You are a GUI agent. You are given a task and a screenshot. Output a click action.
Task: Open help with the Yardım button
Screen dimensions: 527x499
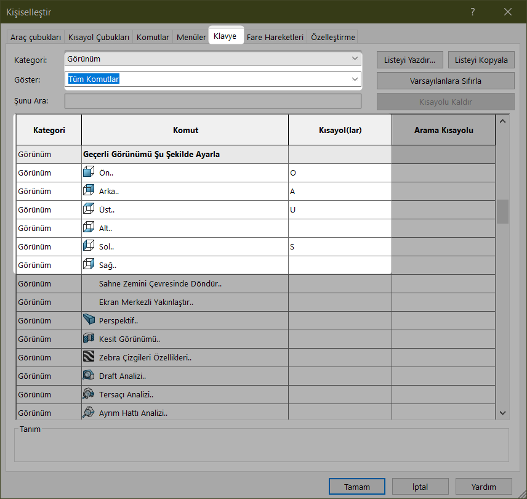484,487
